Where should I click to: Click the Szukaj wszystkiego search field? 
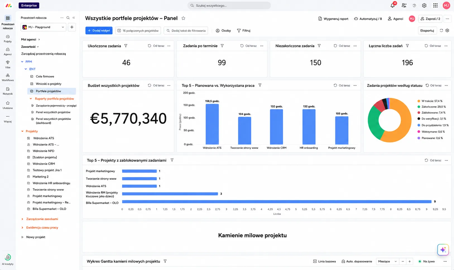[x=229, y=6]
